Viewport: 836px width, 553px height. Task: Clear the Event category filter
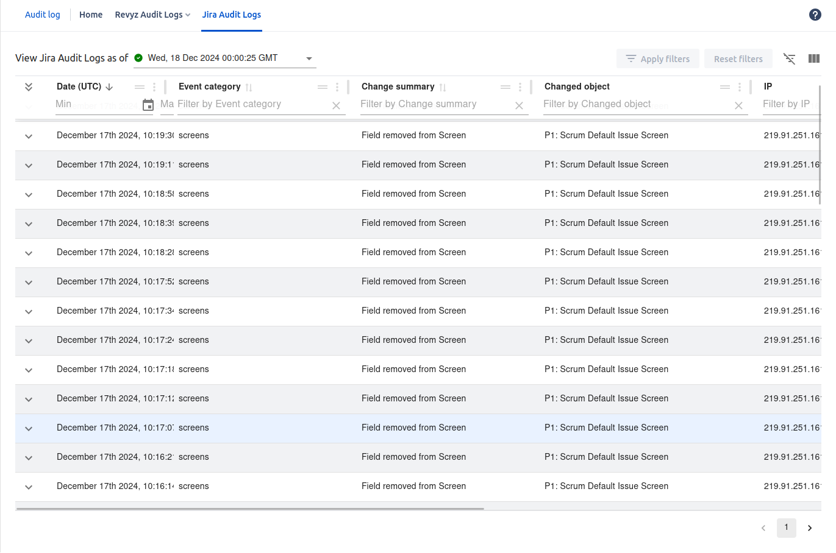click(x=336, y=105)
